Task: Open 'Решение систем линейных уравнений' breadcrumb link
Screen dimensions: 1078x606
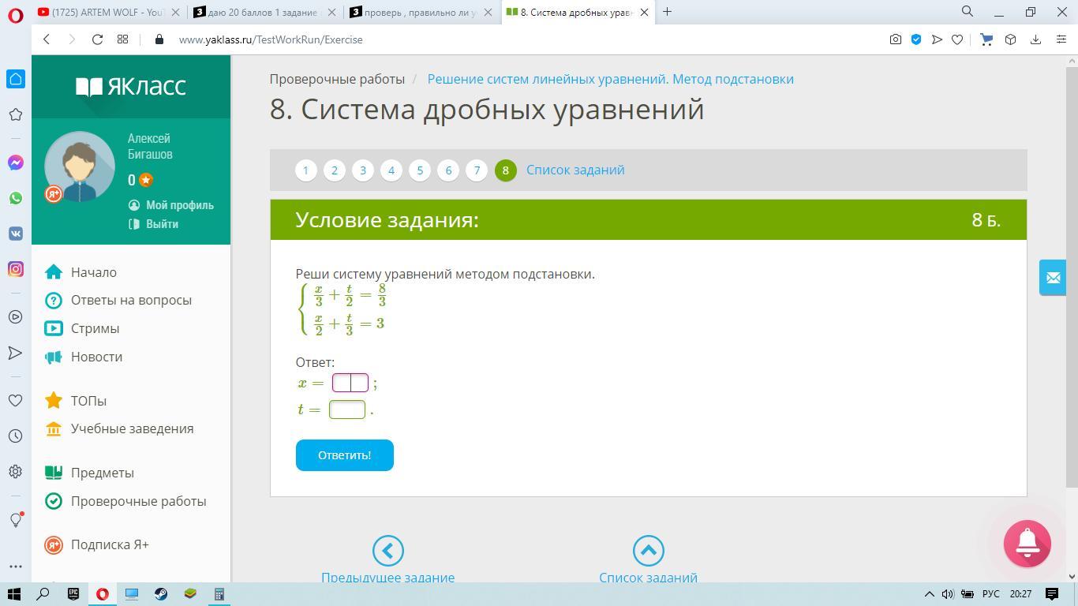Action: pyautogui.click(x=611, y=79)
